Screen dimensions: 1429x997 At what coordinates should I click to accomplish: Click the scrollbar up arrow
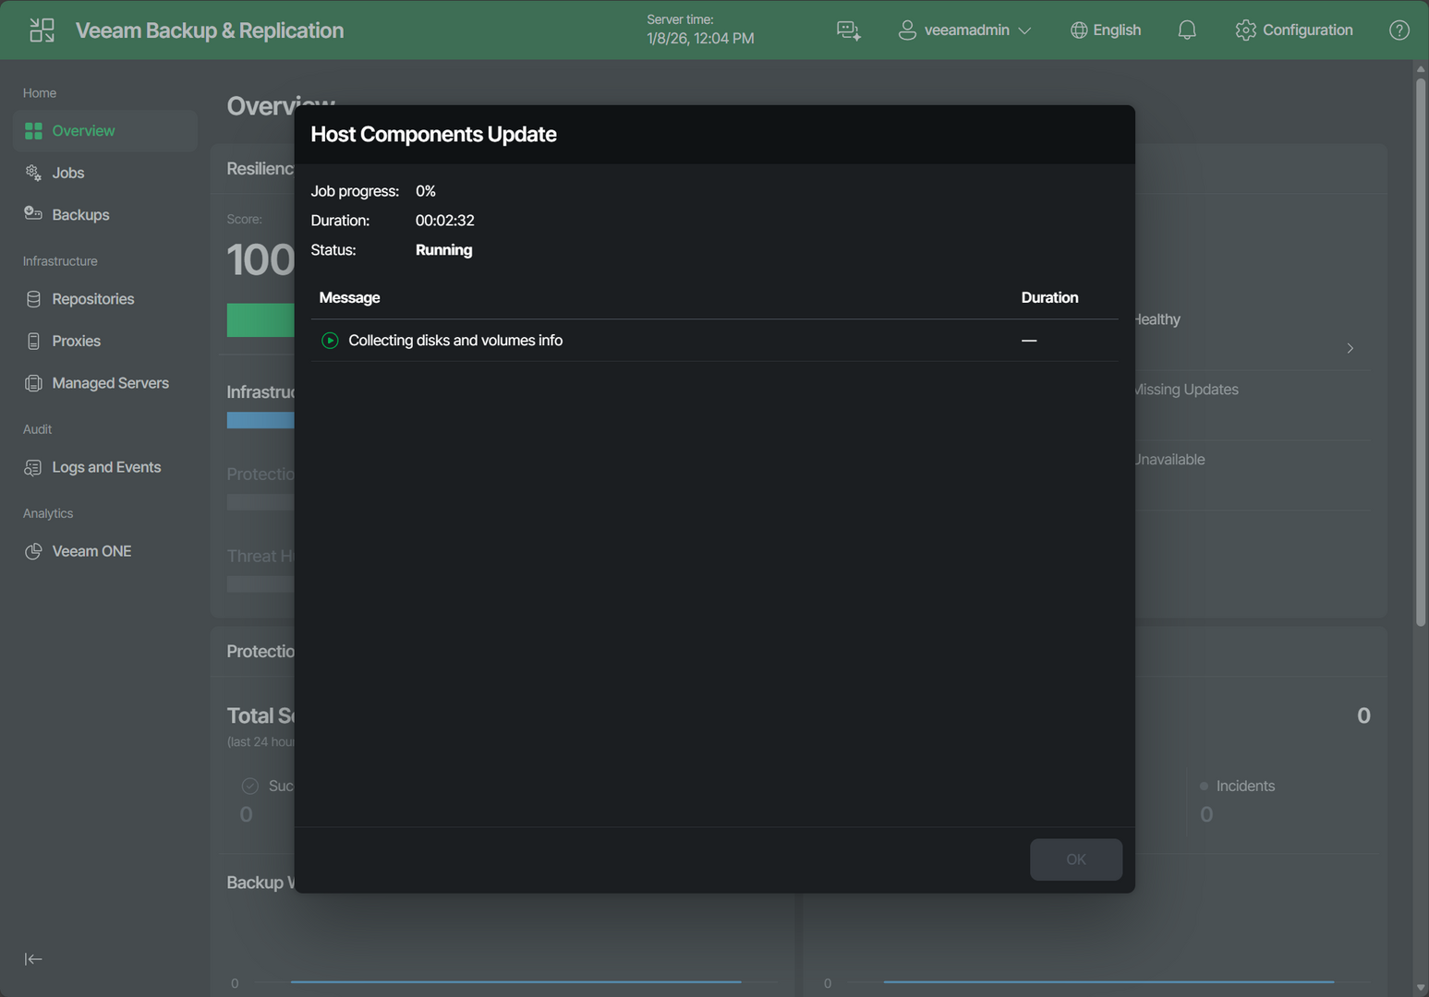1421,69
